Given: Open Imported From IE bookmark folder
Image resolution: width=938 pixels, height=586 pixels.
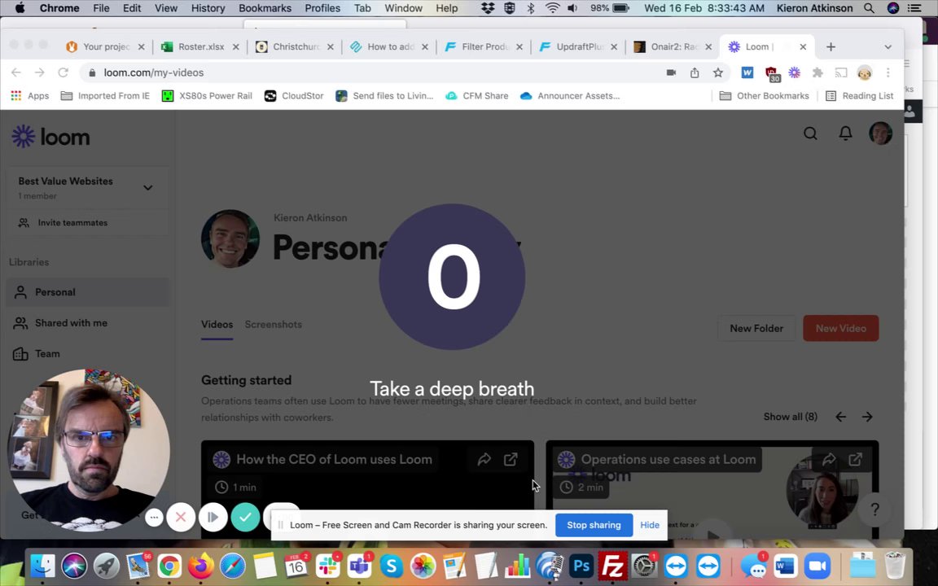Looking at the screenshot, I should tap(105, 96).
